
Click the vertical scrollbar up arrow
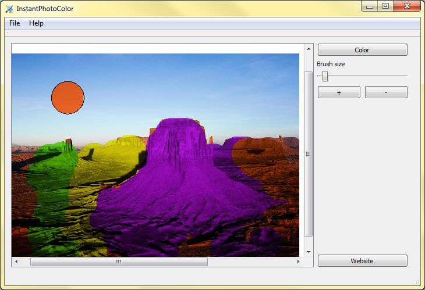308,48
